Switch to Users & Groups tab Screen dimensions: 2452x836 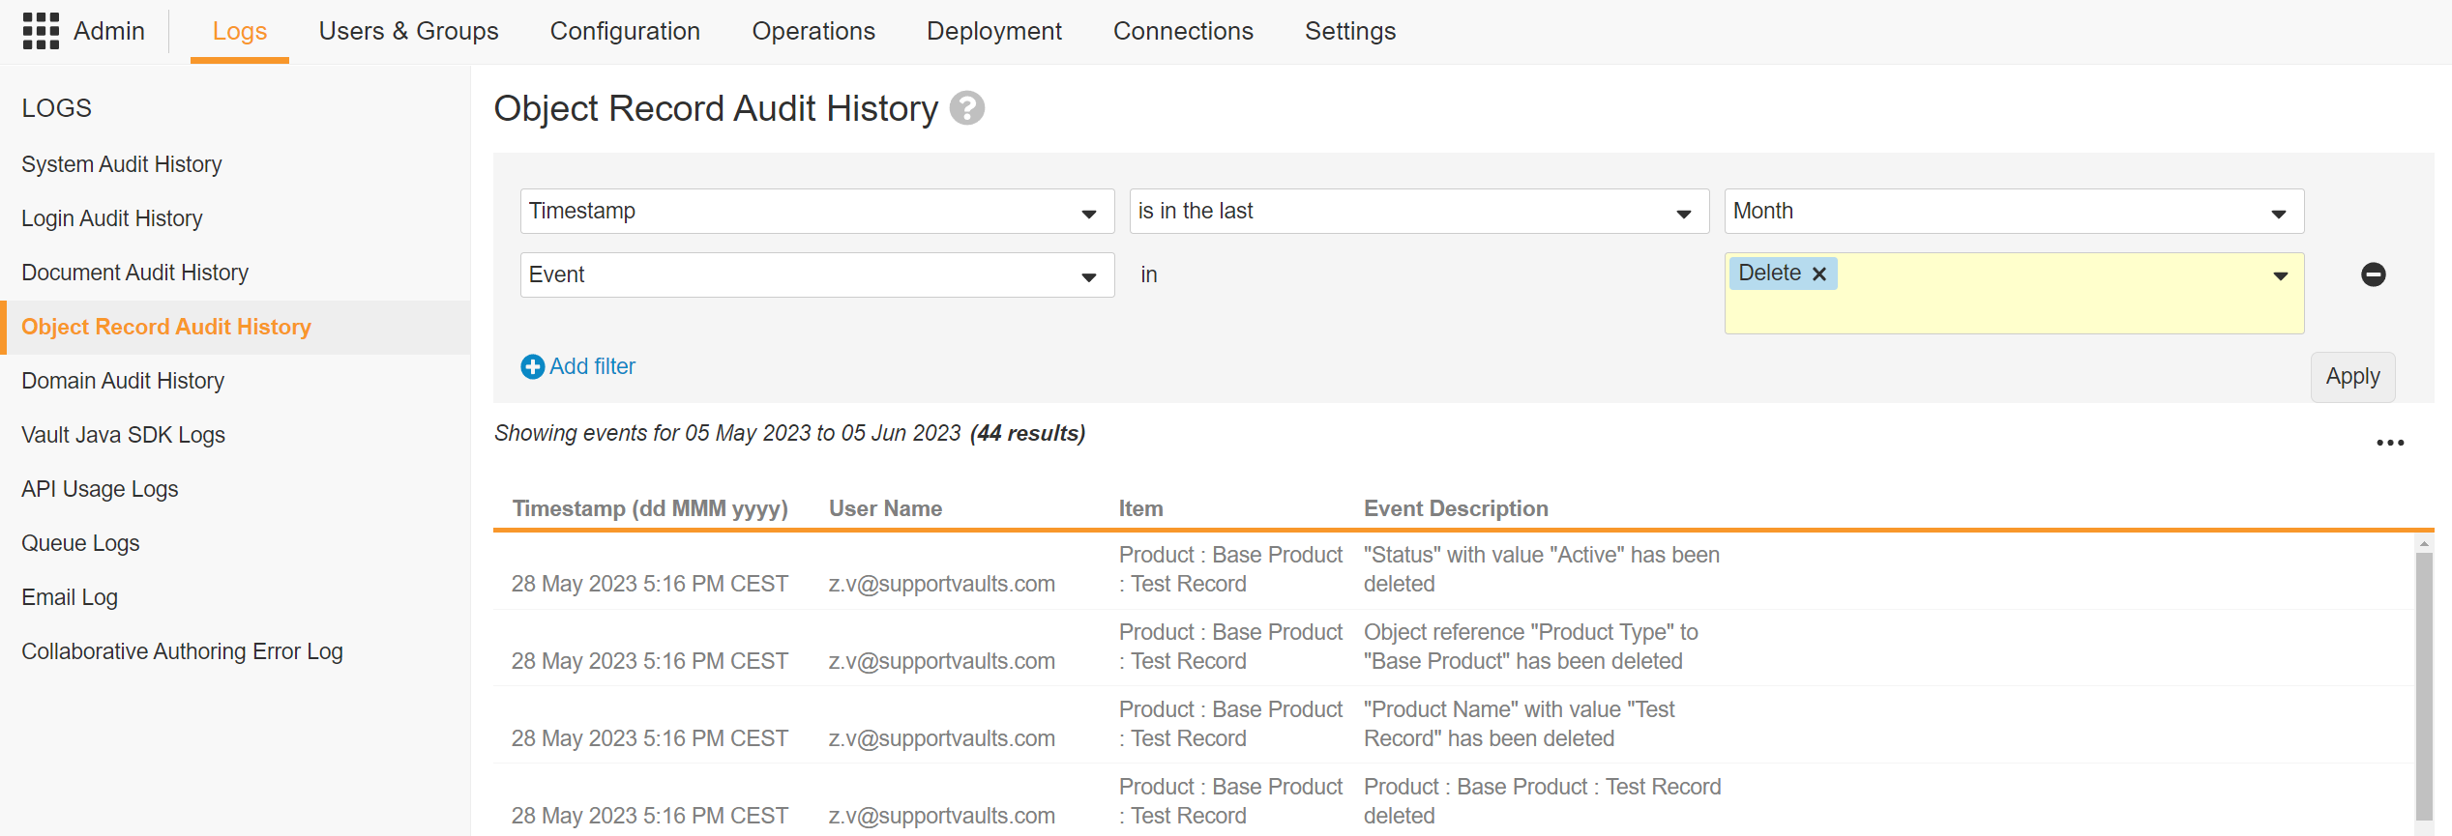pyautogui.click(x=408, y=31)
